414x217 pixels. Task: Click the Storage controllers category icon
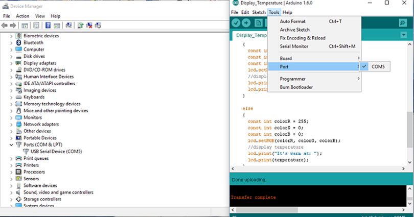tap(18, 199)
